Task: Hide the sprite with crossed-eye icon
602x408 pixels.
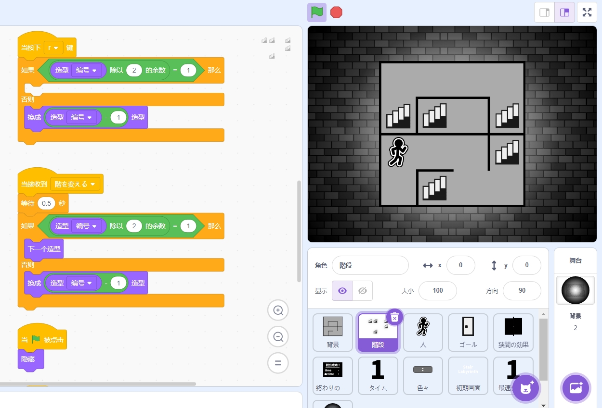Action: tap(363, 291)
